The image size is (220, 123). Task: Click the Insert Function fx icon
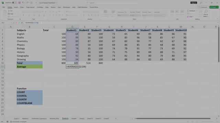tap(22, 23)
